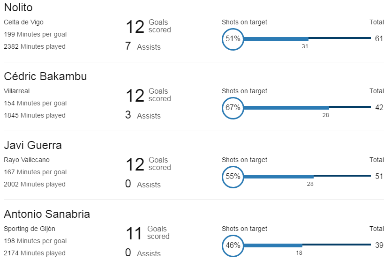Click Antonio Sanabria's 46% accuracy circle
This screenshot has width=391, height=260.
click(233, 245)
